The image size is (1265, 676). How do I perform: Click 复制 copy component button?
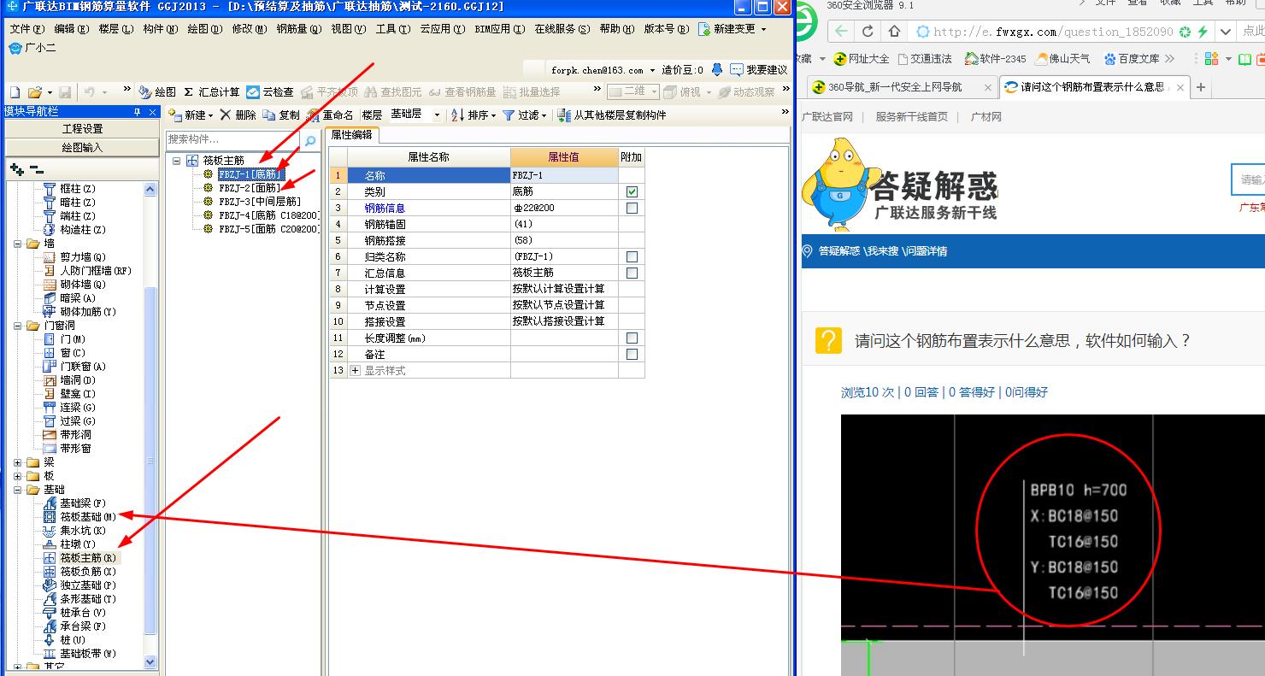click(281, 115)
